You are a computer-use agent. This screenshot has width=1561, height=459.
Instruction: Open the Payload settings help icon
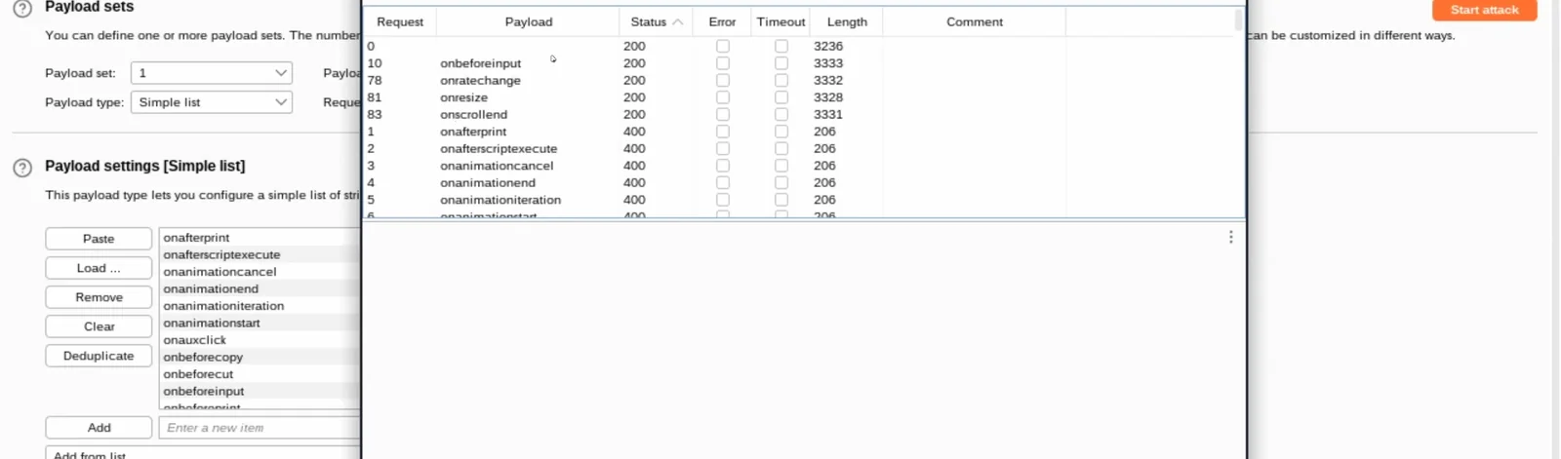pos(22,168)
